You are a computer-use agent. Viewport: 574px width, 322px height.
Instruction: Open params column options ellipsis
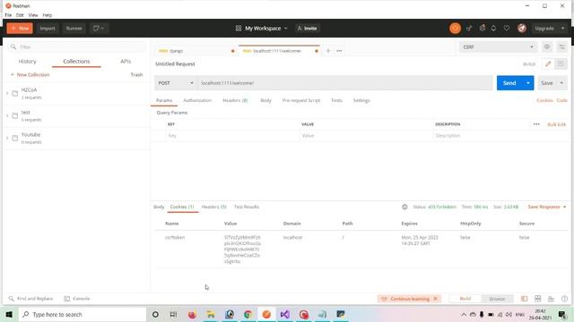pos(536,124)
